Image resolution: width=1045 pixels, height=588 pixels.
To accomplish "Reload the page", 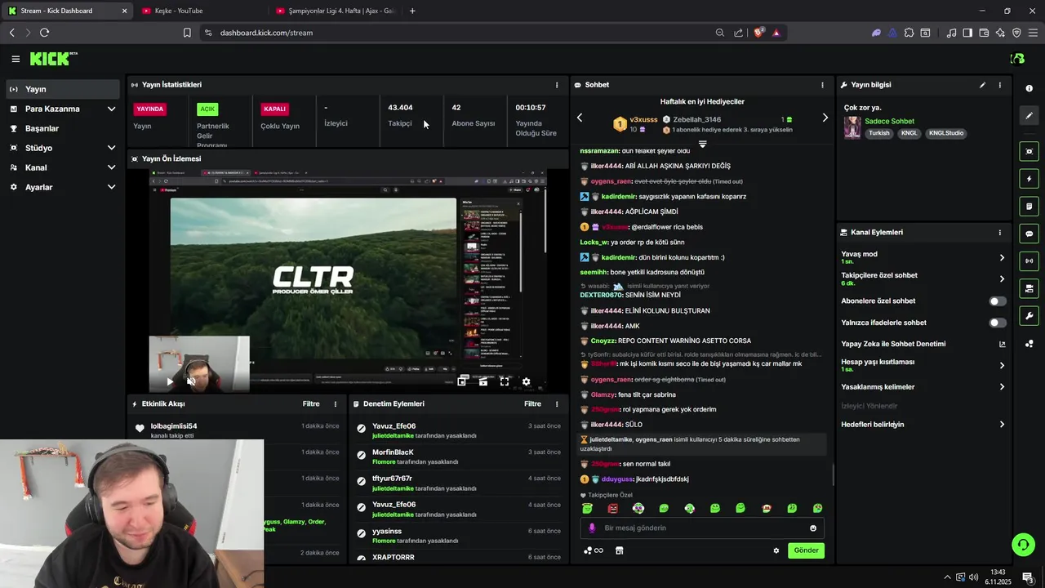I will (x=44, y=33).
